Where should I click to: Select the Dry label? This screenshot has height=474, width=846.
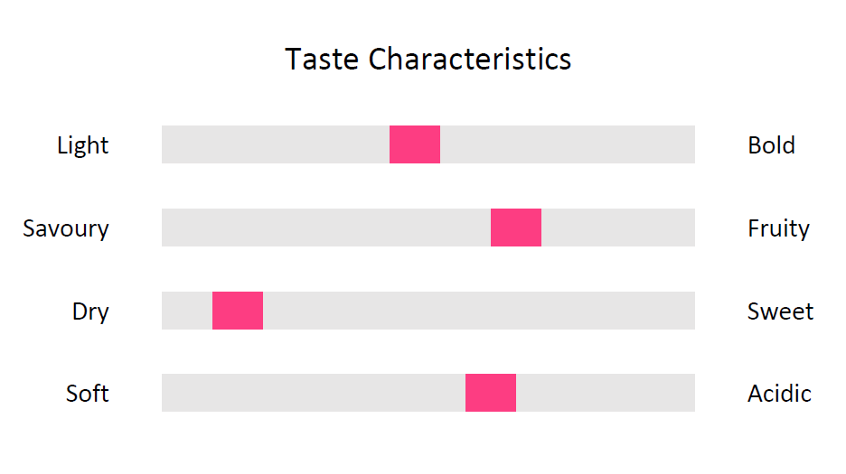click(x=90, y=311)
